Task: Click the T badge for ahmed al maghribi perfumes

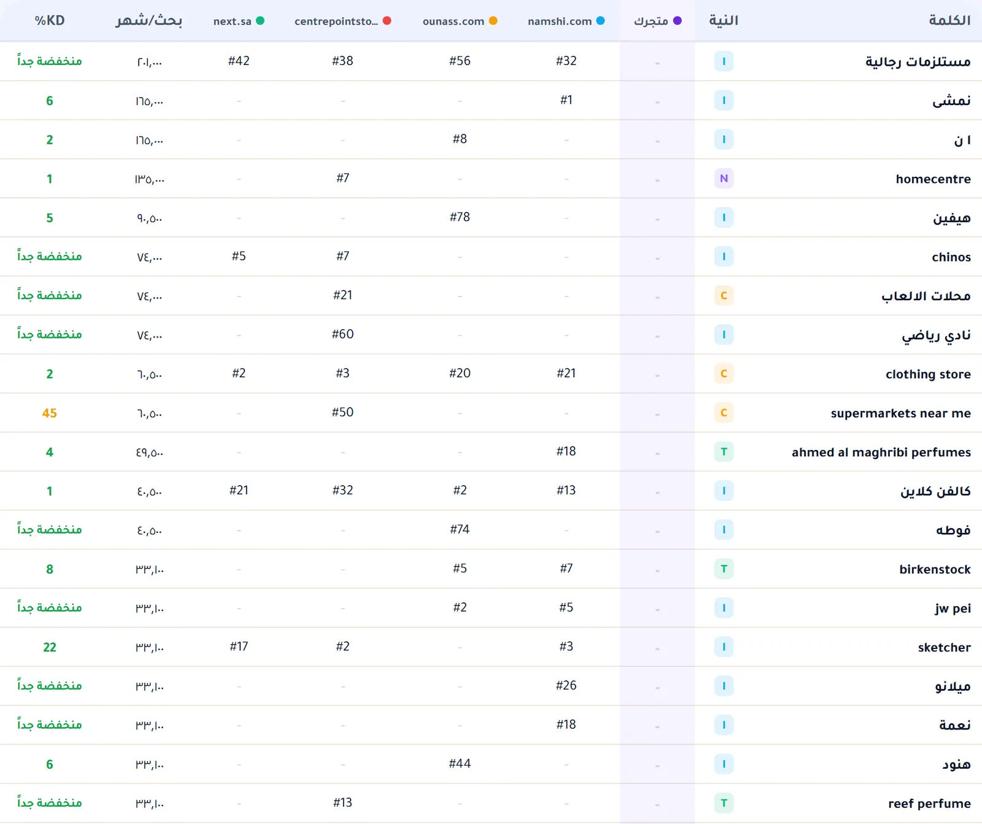Action: coord(724,452)
